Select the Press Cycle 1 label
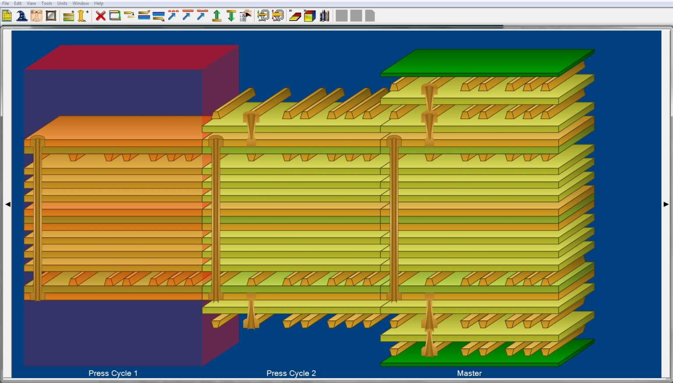 (113, 373)
